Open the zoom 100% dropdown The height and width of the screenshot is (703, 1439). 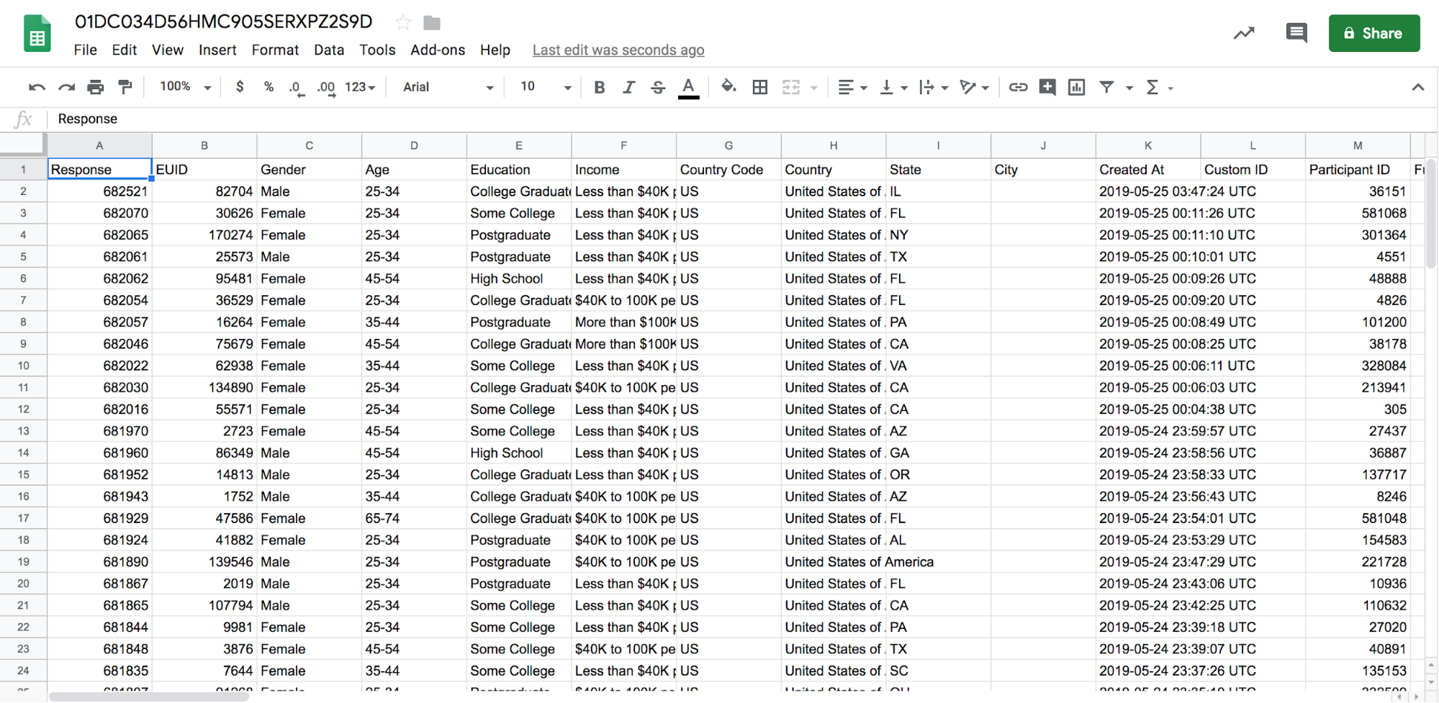(x=185, y=87)
